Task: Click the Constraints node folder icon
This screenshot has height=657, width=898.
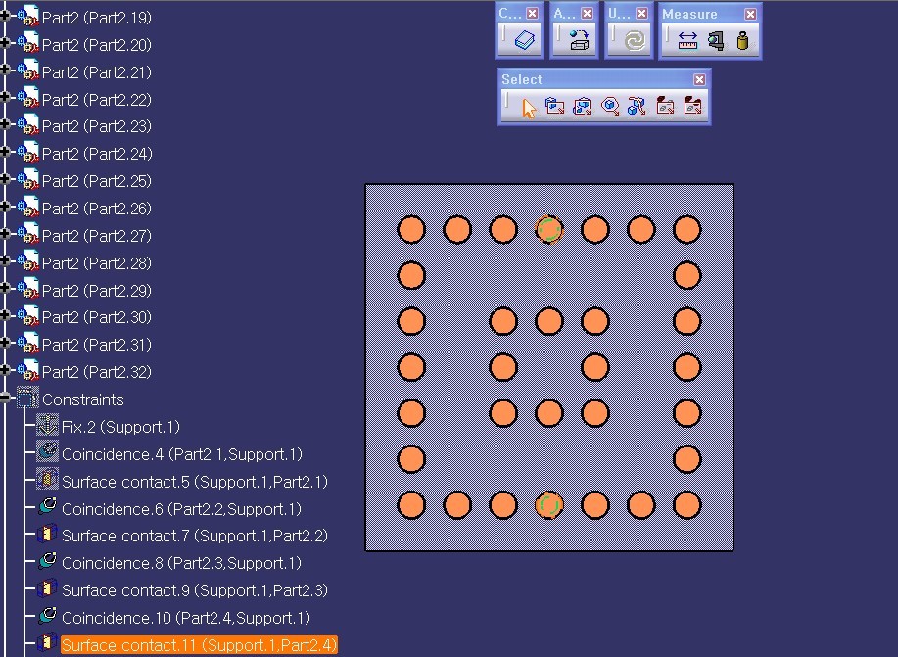Action: pyautogui.click(x=26, y=398)
